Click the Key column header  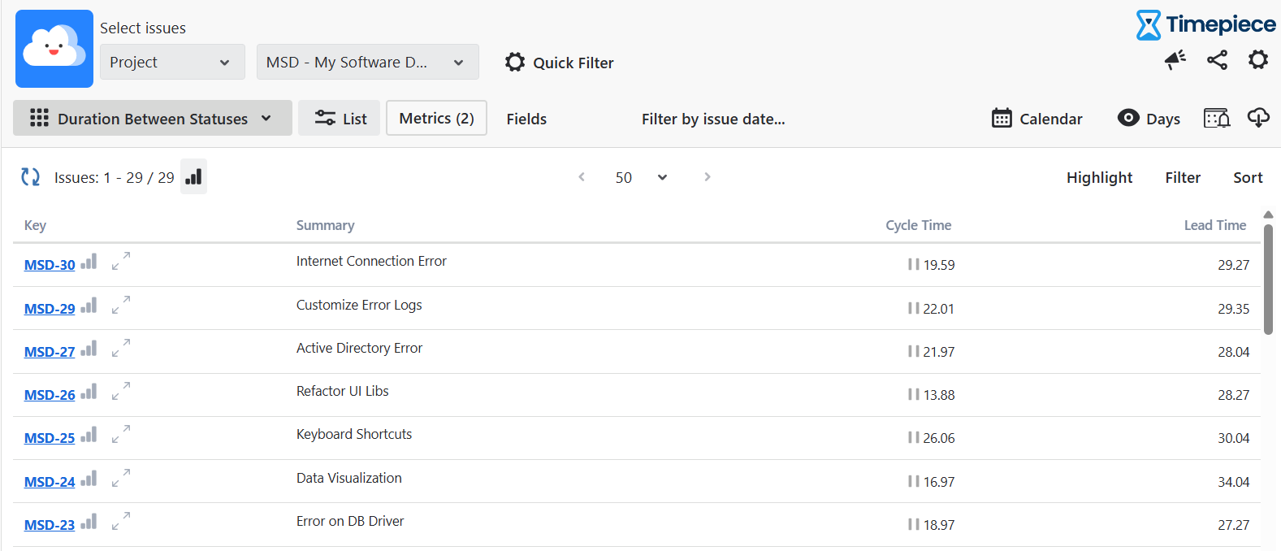tap(35, 225)
